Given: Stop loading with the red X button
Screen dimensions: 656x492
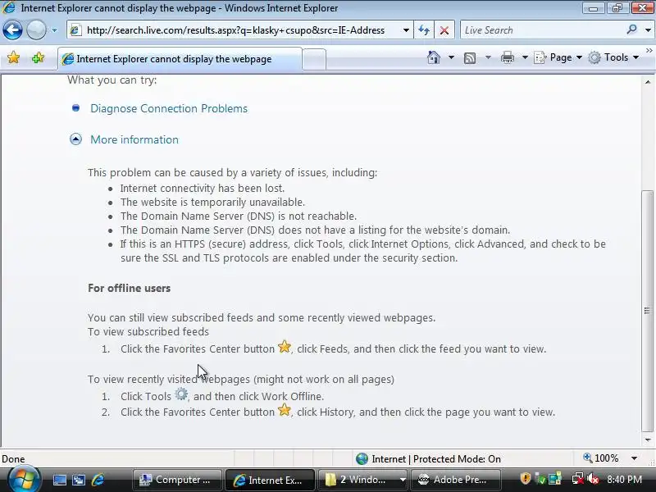Looking at the screenshot, I should click(444, 30).
